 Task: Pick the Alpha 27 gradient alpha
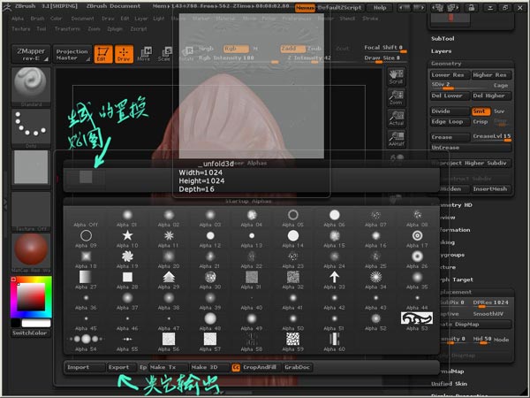click(86, 277)
